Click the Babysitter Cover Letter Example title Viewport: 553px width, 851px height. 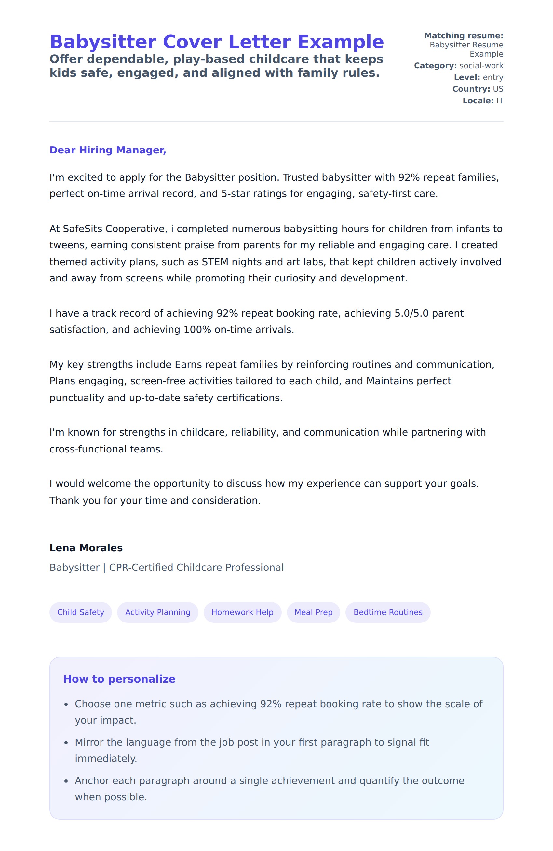click(x=217, y=42)
